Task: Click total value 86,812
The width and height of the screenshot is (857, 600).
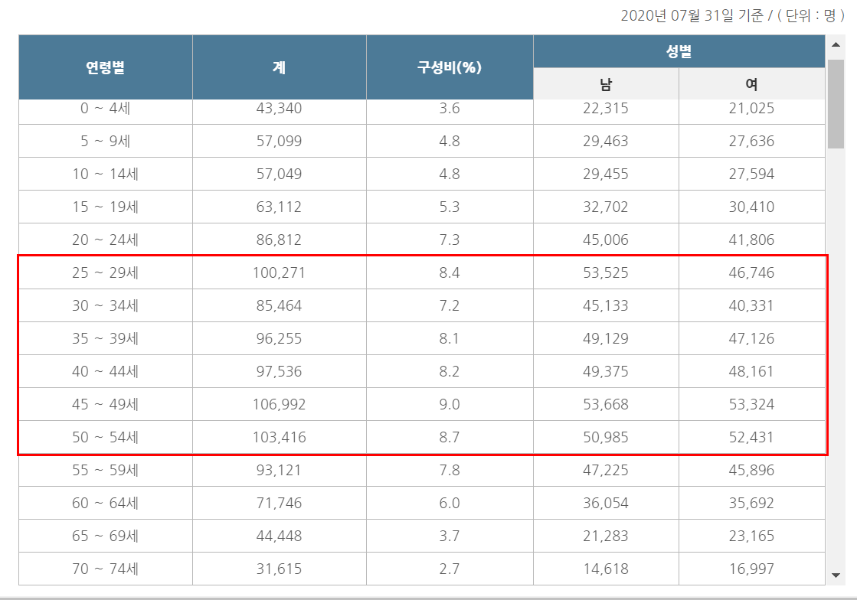Action: coord(280,240)
